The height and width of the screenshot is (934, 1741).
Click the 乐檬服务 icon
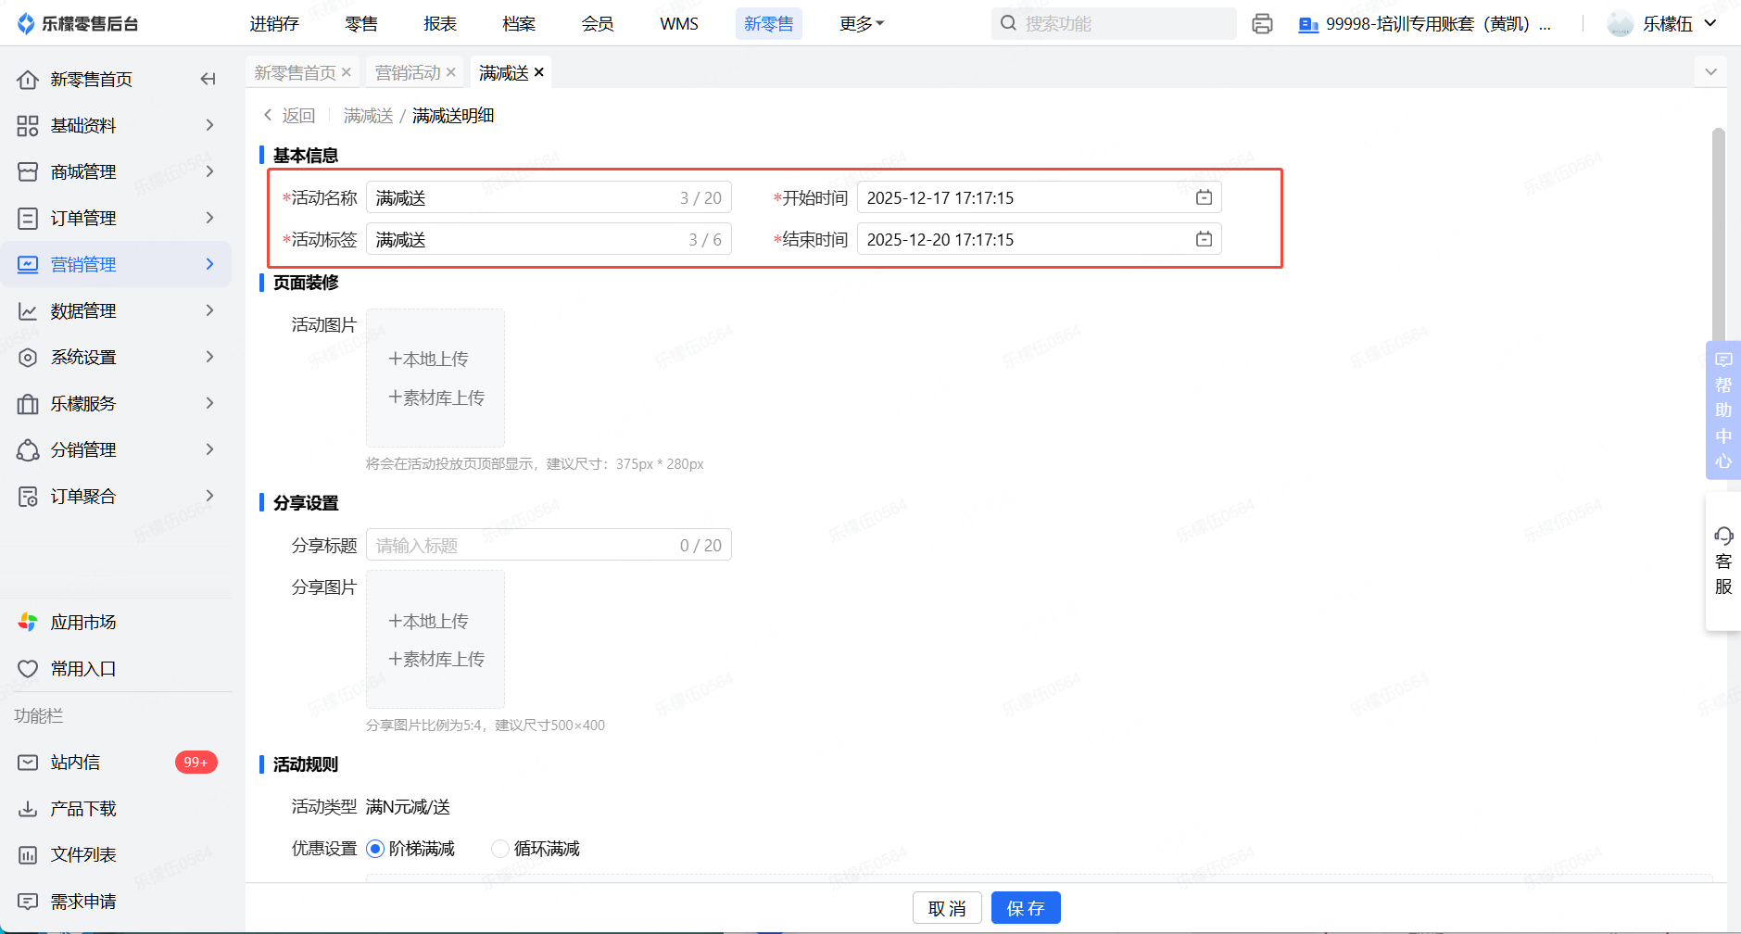(x=28, y=404)
